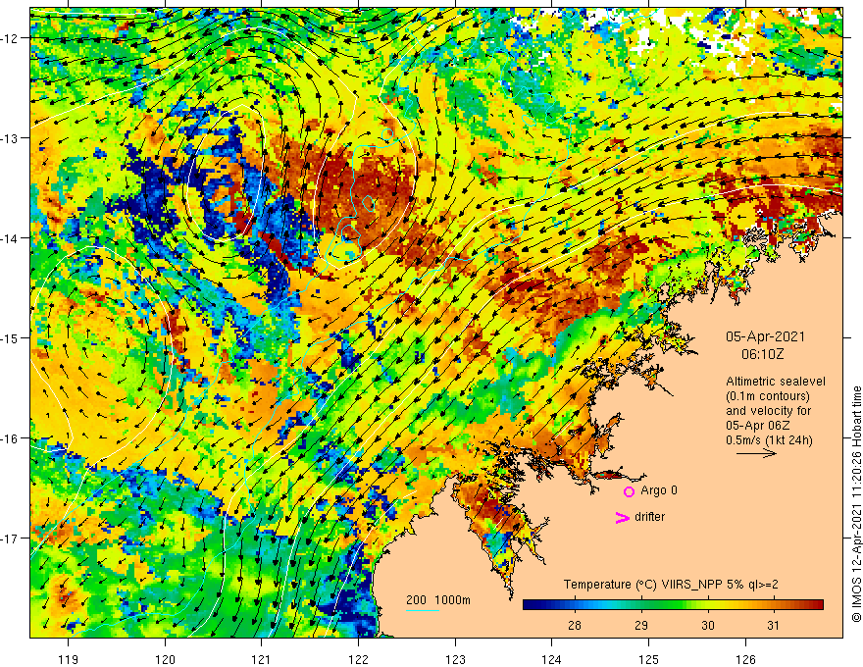Click the -16 latitude axis label
The width and height of the screenshot is (863, 667).
click(x=10, y=438)
